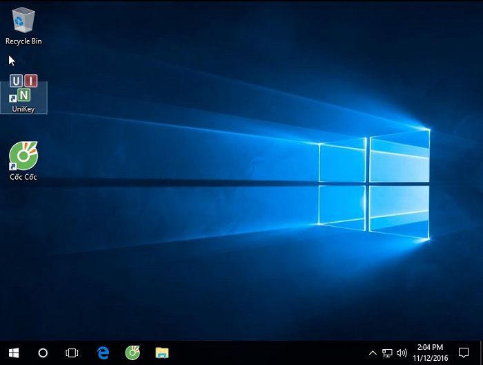
Task: Show hidden system tray icons
Action: click(373, 353)
